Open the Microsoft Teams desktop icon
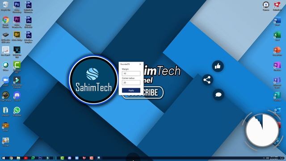Viewport: 286px width, 161px height. (277, 82)
